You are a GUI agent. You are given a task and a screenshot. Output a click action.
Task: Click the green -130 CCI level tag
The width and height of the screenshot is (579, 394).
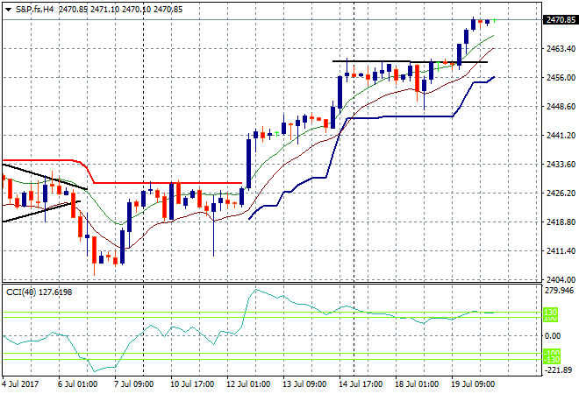coord(552,360)
